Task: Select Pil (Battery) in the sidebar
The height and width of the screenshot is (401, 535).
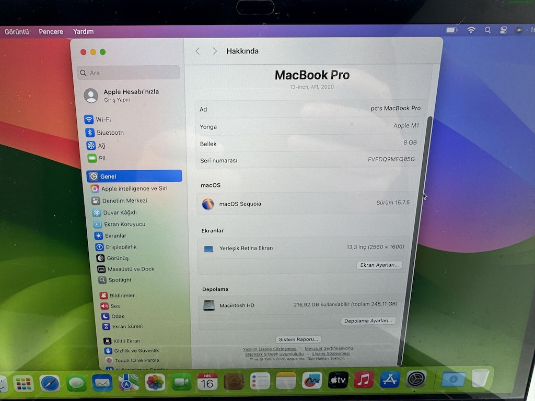Action: tap(97, 158)
